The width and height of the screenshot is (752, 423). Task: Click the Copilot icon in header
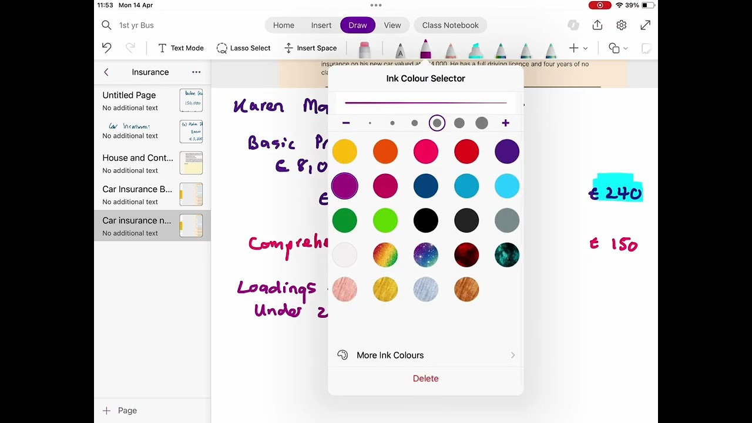coord(573,25)
